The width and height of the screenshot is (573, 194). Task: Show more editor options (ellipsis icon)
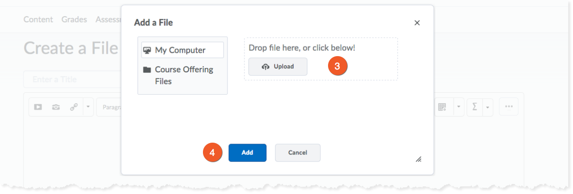[x=509, y=107]
